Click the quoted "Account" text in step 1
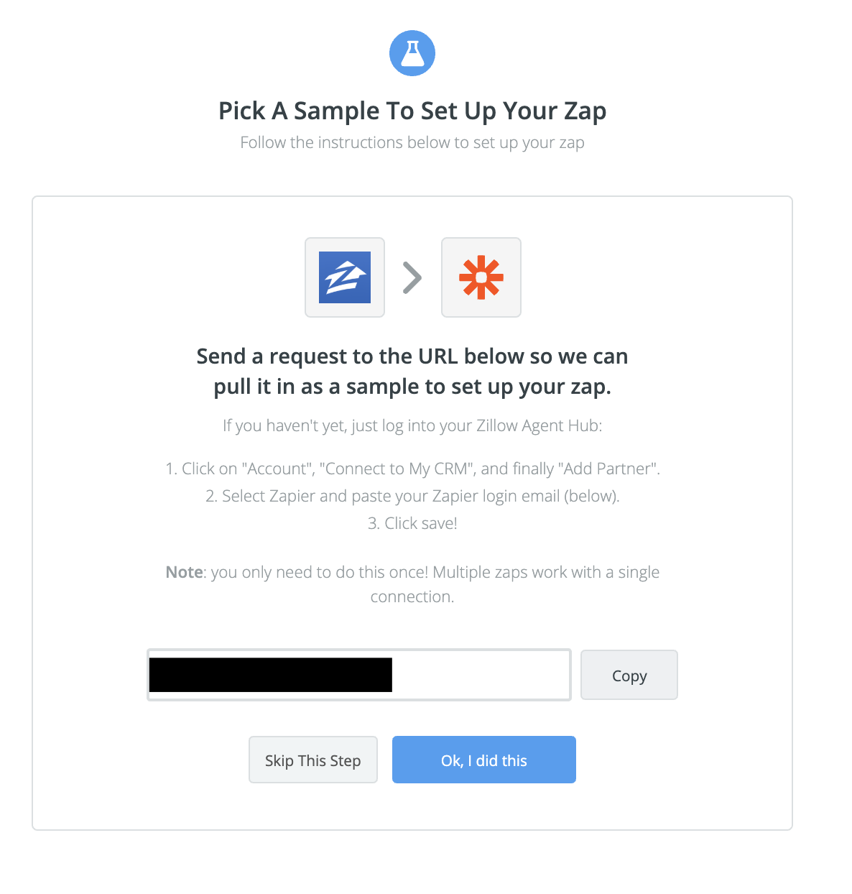852x894 pixels. (278, 469)
